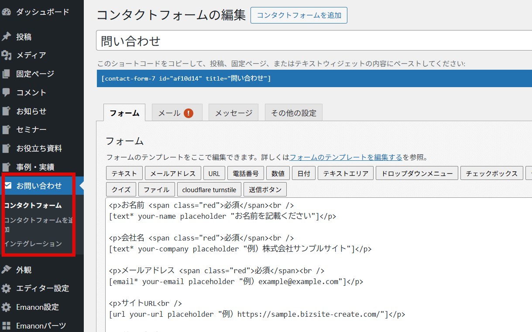Image resolution: width=532 pixels, height=332 pixels.
Task: Click the コンタクトフォームを追加 button near title
Action: click(299, 15)
